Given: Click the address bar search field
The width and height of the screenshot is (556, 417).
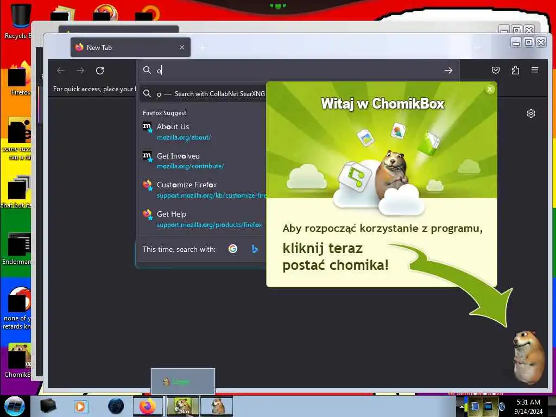Looking at the screenshot, I should [x=298, y=70].
